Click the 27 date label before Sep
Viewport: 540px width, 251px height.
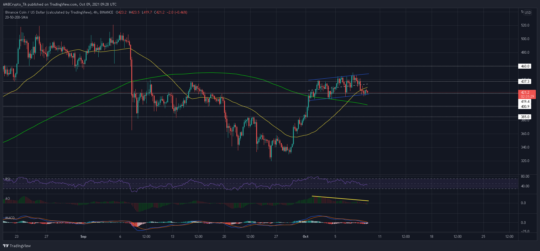pos(46,237)
